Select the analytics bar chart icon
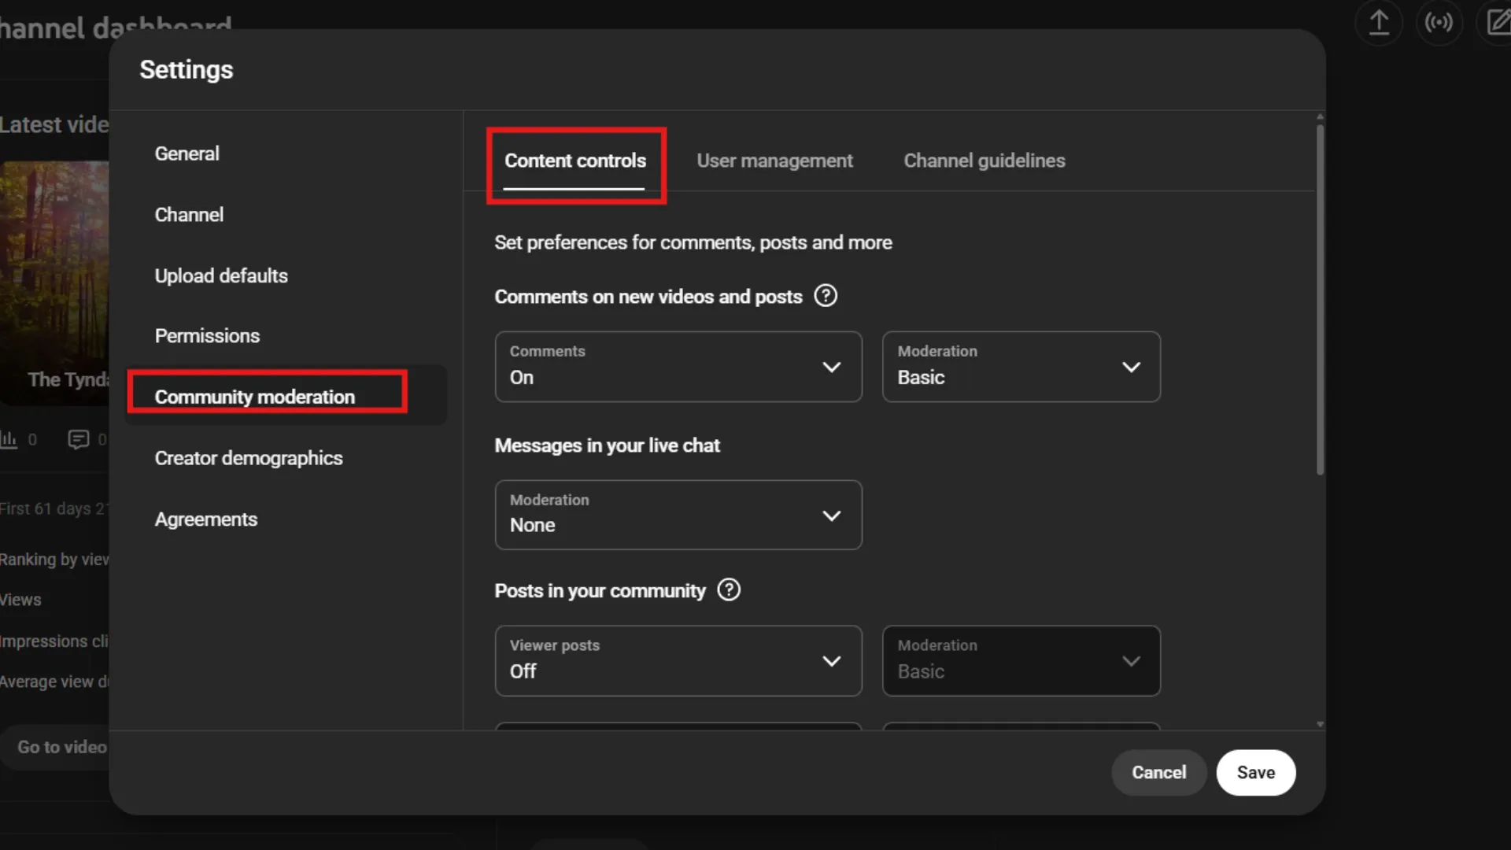Screen dimensions: 1511x850 tap(9, 438)
